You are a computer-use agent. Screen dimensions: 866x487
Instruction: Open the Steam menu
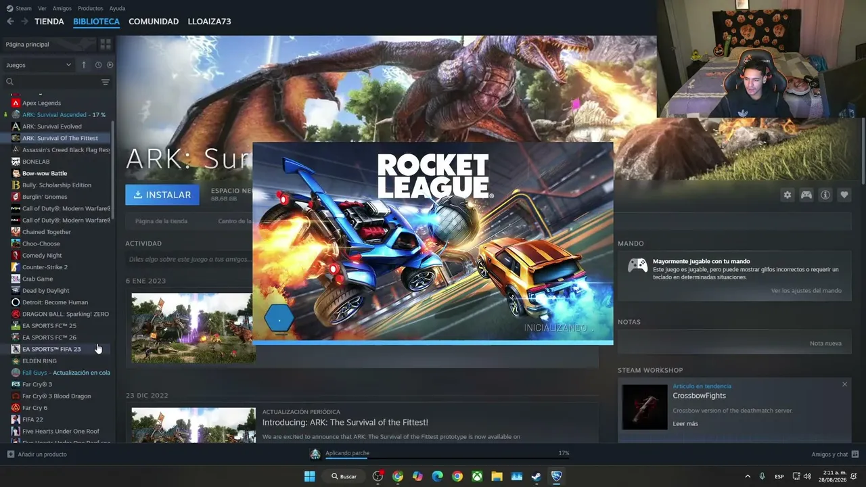pyautogui.click(x=19, y=8)
